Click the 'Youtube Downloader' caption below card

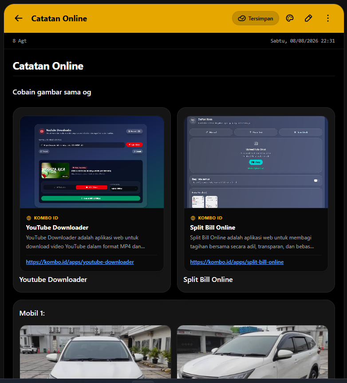53,279
